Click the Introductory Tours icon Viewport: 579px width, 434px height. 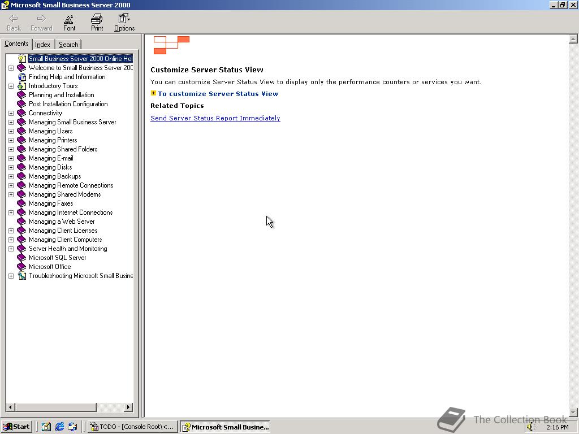click(x=22, y=86)
